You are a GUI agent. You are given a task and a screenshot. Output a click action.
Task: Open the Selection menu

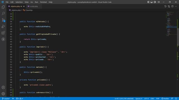[x=19, y=2]
